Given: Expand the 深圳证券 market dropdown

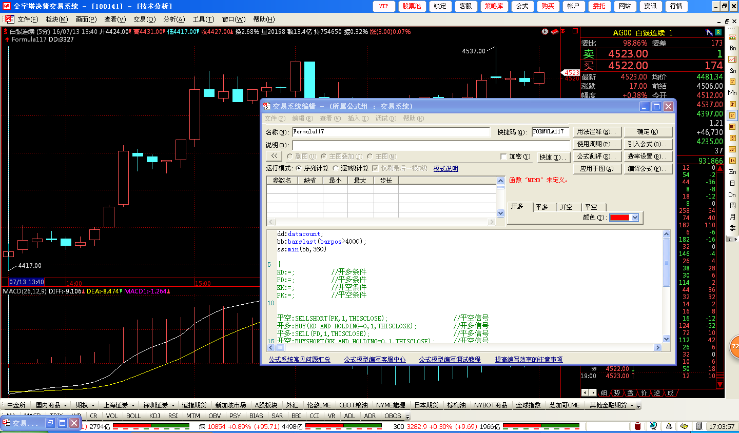Looking at the screenshot, I should (173, 405).
